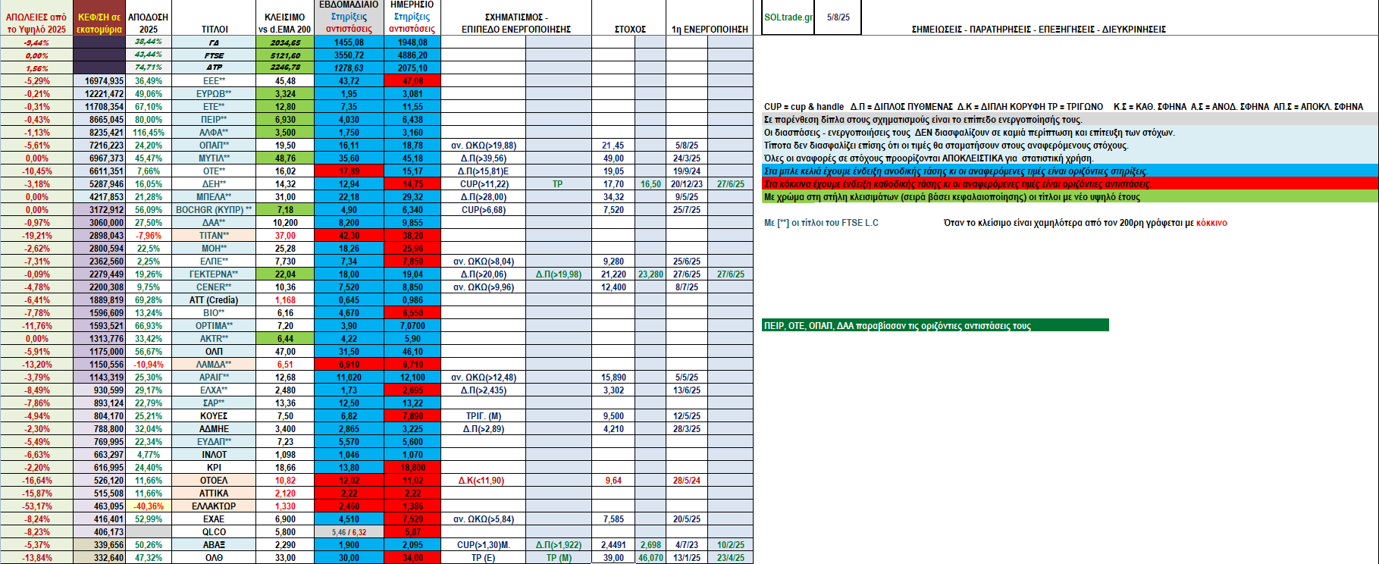Viewport: 1379px width, 564px height.
Task: Select the ΣΧΗΜΑΤΙΣΜΟΣ - ΕΠΙΠΕΔΟ ΕΝΕΡΓΟΠΟΙΗΣΗΣ header
Action: click(x=516, y=17)
